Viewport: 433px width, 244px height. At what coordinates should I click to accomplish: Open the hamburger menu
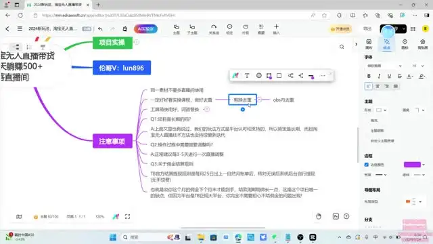pos(20,28)
